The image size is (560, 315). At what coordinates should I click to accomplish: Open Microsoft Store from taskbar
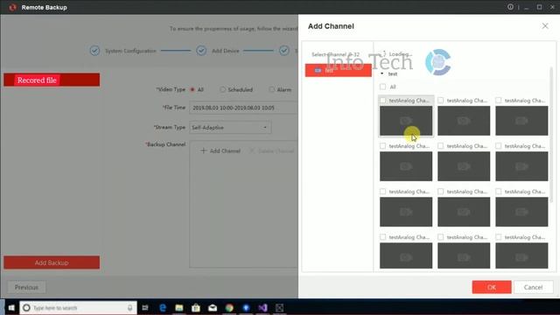pos(196,308)
